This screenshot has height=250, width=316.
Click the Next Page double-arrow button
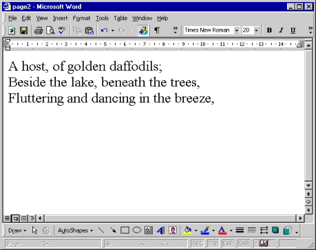tap(308, 209)
